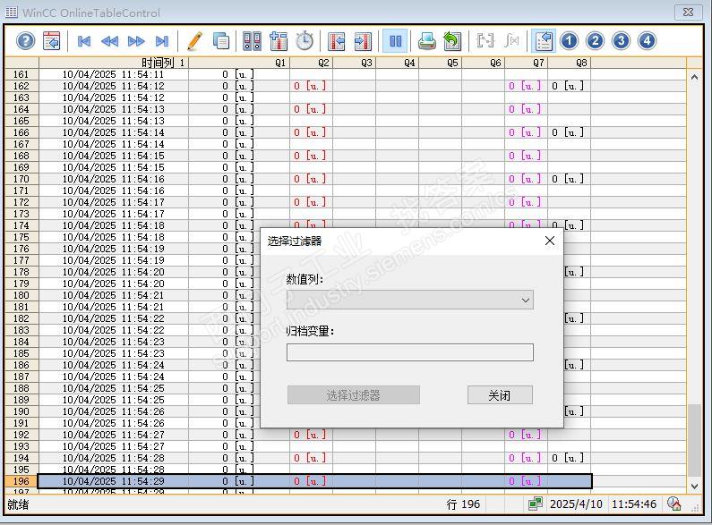Activate the pencil edit tool

194,41
